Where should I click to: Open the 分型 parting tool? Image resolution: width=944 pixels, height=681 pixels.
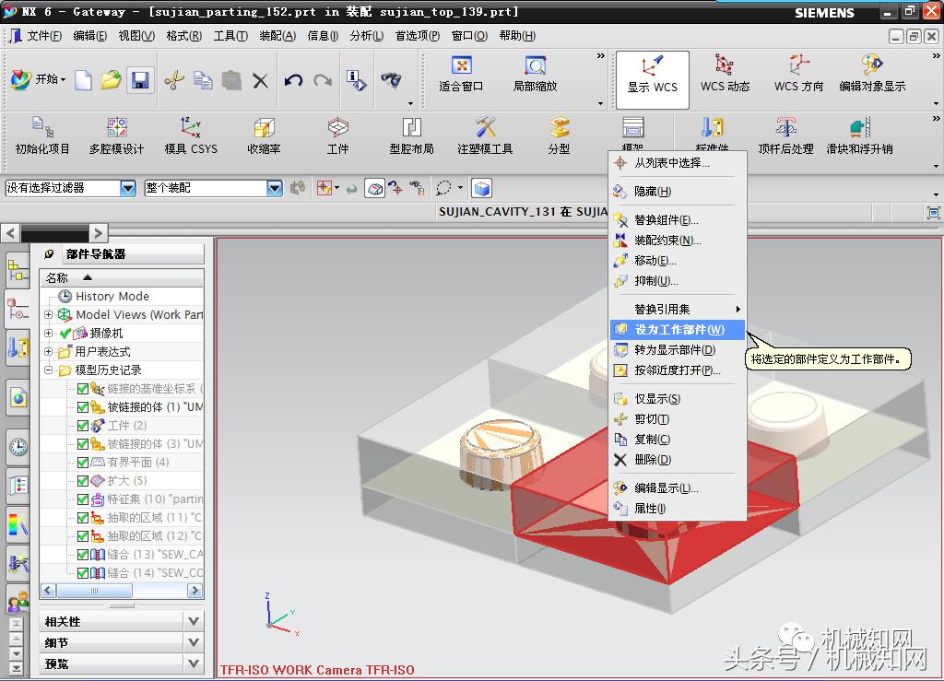coord(560,136)
